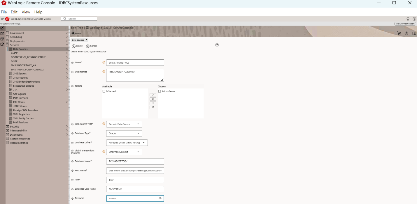Image resolution: width=417 pixels, height=204 pixels.
Task: Check the MServer1 checkbox
Action: click(x=104, y=91)
